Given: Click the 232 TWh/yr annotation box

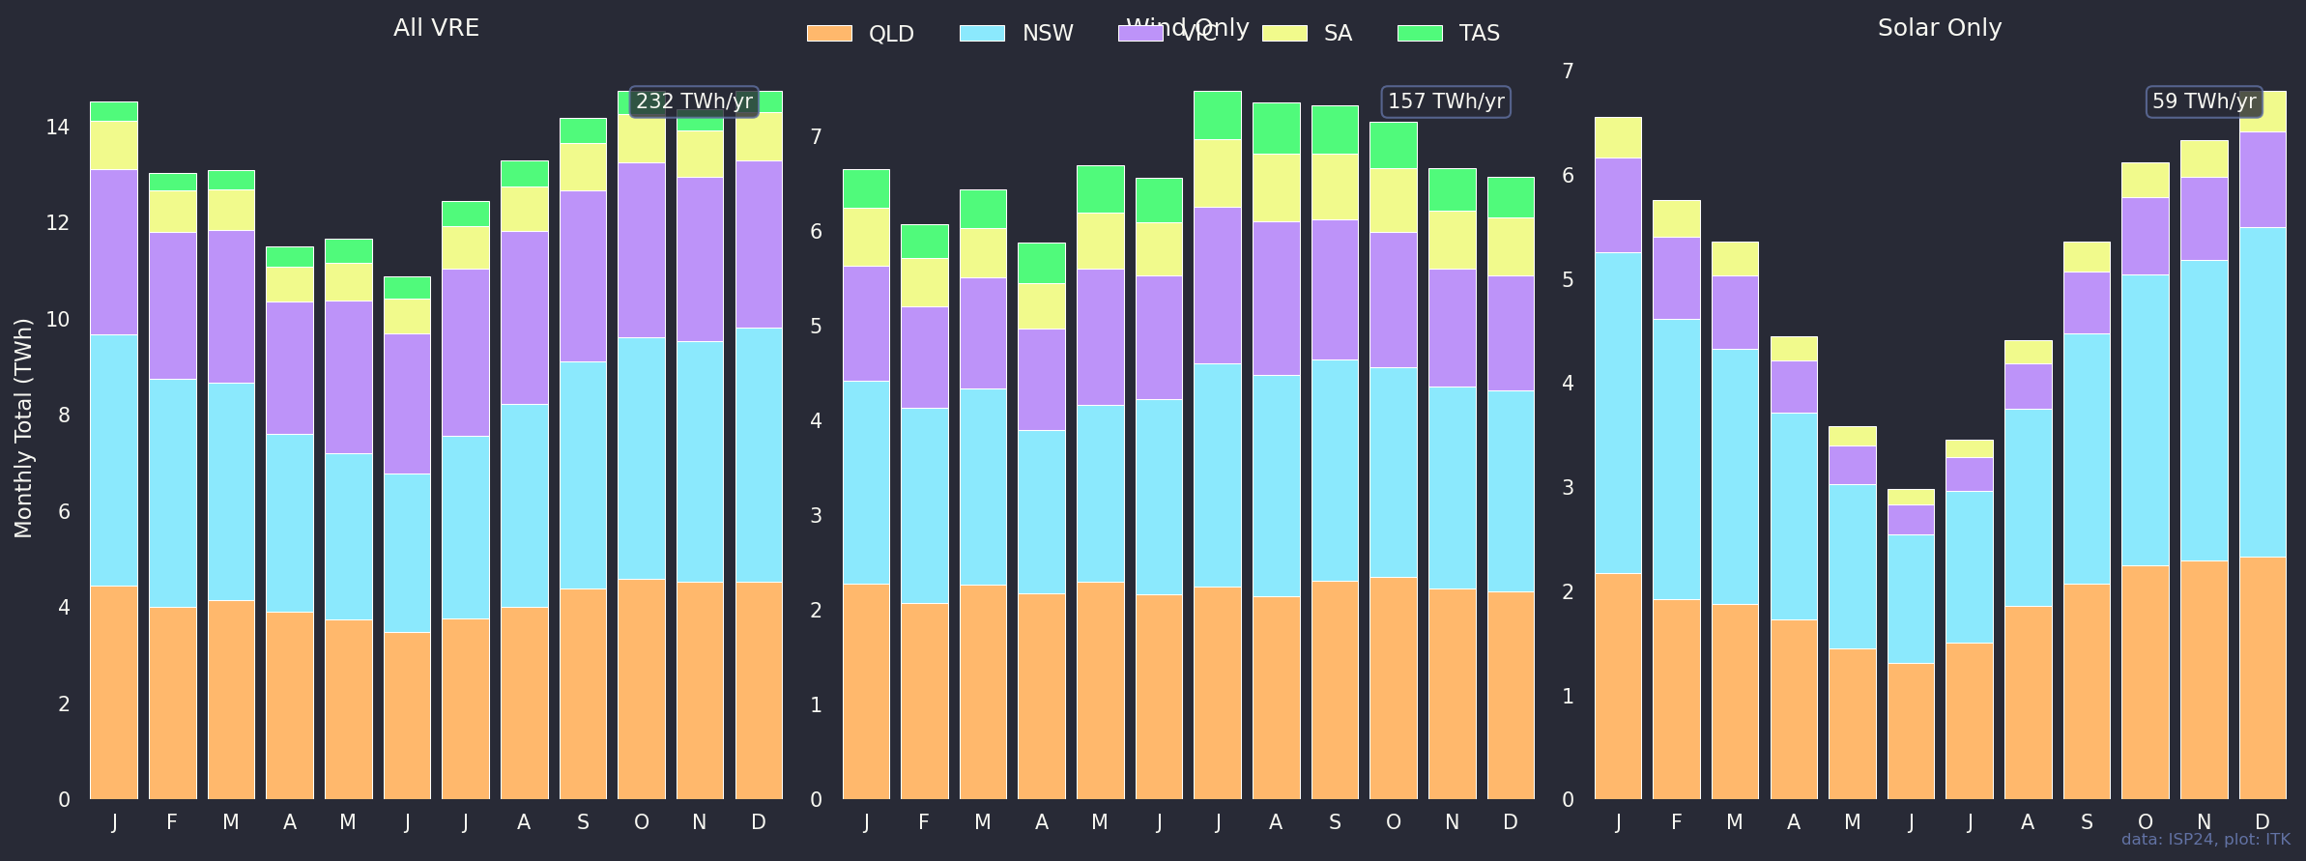Looking at the screenshot, I should point(693,101).
